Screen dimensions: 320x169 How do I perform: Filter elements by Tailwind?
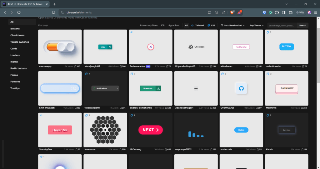tap(197, 26)
